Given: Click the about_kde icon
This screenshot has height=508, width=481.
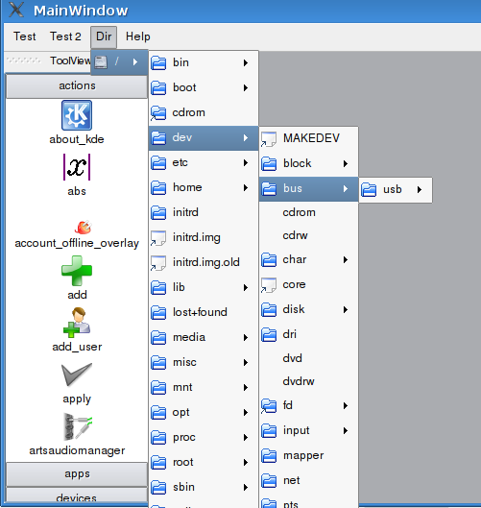Looking at the screenshot, I should [x=77, y=115].
